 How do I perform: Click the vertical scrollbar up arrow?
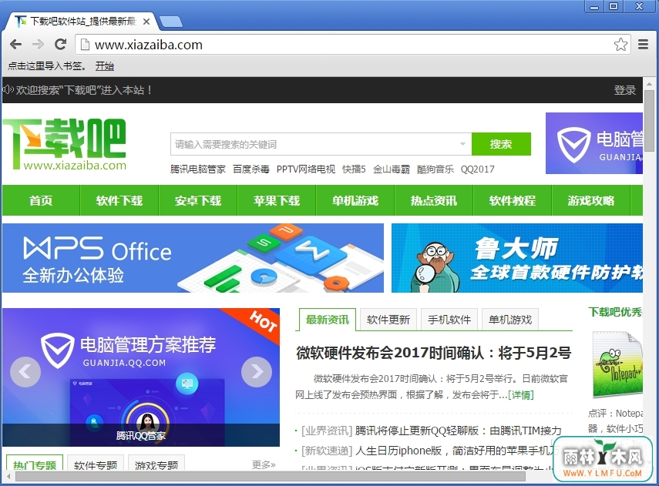tap(650, 82)
